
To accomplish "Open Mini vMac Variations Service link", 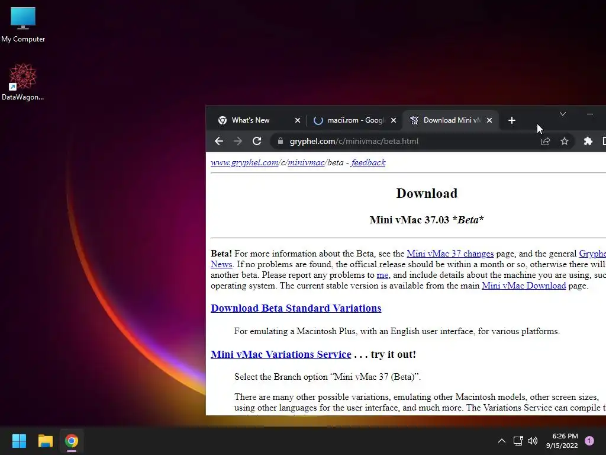I will point(281,354).
